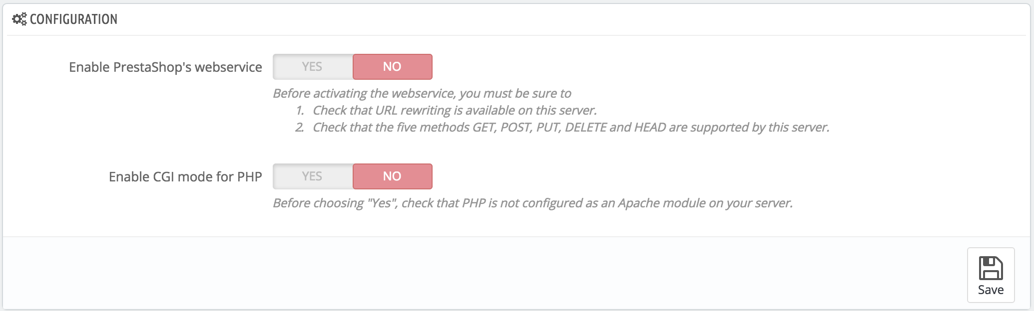Click the list number "2." marker
This screenshot has width=1034, height=311.
(299, 128)
